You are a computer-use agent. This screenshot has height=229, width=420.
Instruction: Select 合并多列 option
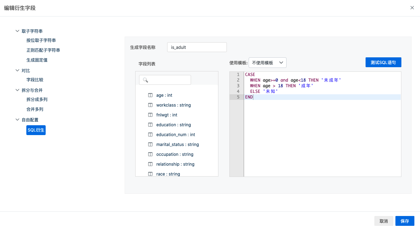coord(35,109)
